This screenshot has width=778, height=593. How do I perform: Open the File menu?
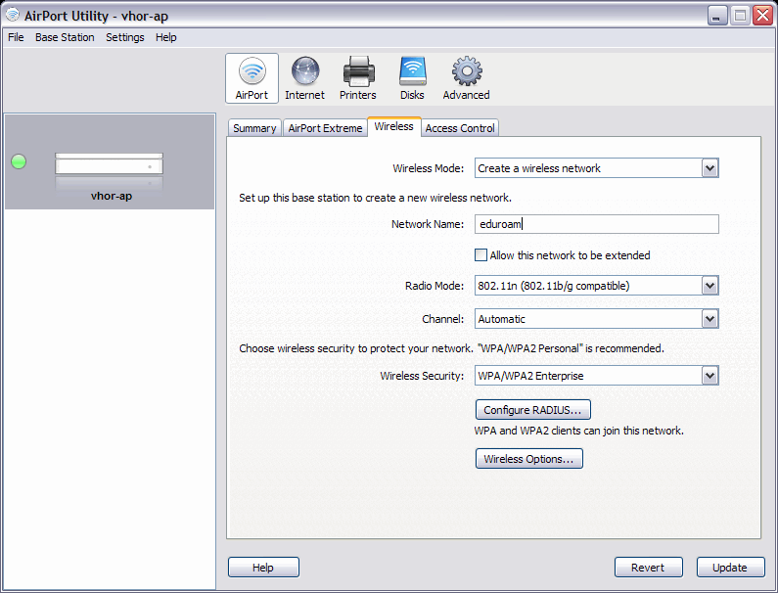point(16,37)
